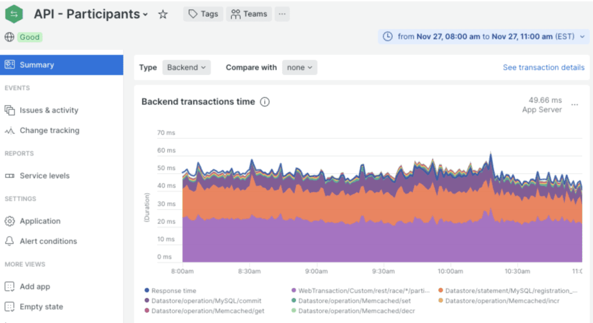Toggle the Datastore/operation/MySQL/commit legend series
593x323 pixels.
point(206,300)
